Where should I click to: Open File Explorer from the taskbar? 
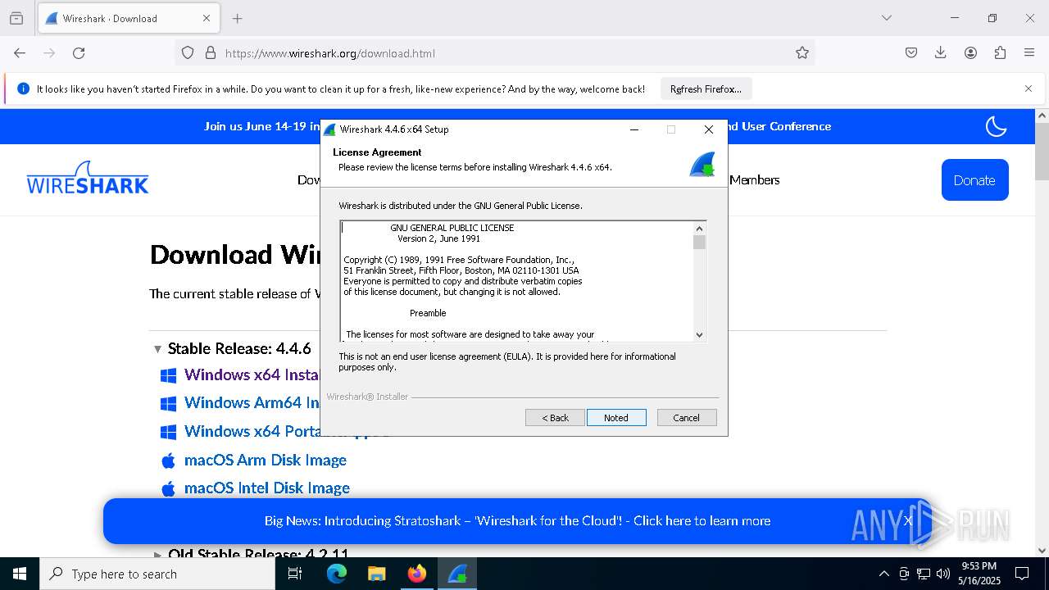coord(377,574)
